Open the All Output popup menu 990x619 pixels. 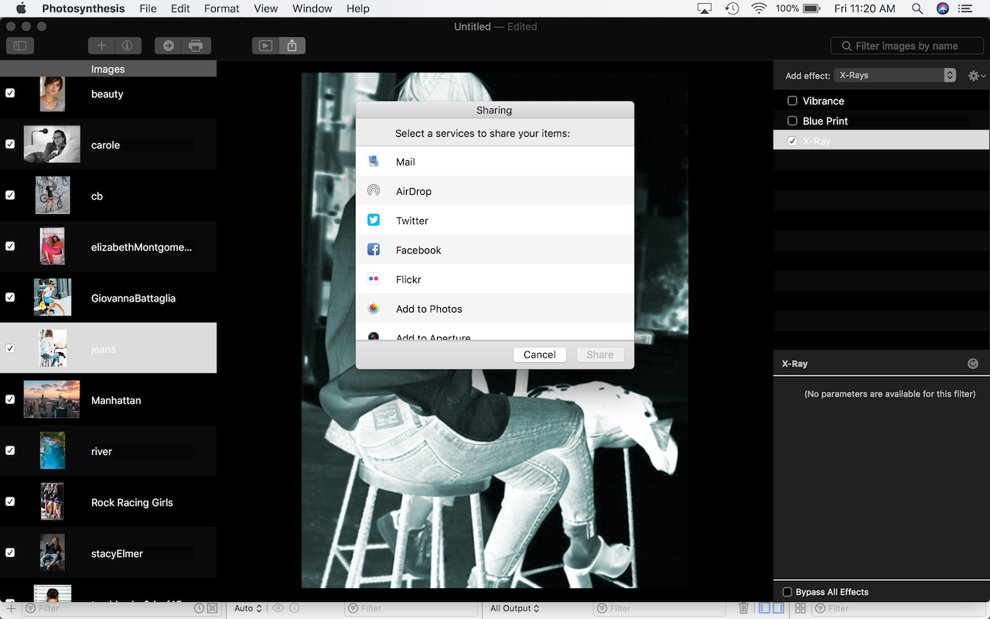coord(514,608)
